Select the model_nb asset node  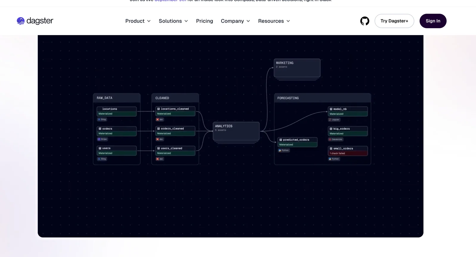point(348,111)
